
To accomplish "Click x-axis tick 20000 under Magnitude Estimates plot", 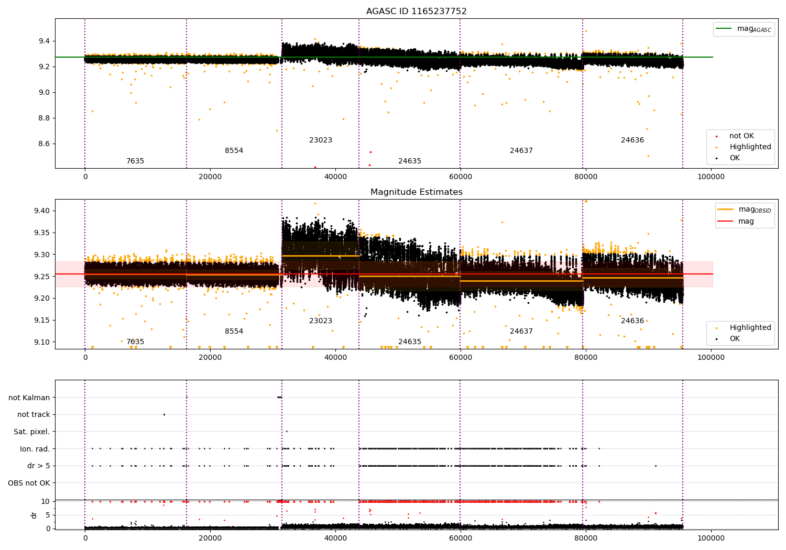I will [x=210, y=358].
